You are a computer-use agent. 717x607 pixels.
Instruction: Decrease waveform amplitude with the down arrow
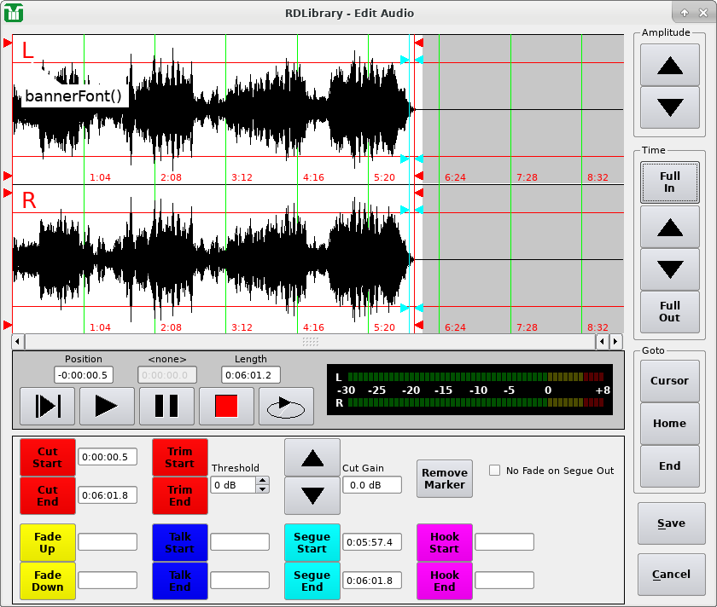point(670,107)
